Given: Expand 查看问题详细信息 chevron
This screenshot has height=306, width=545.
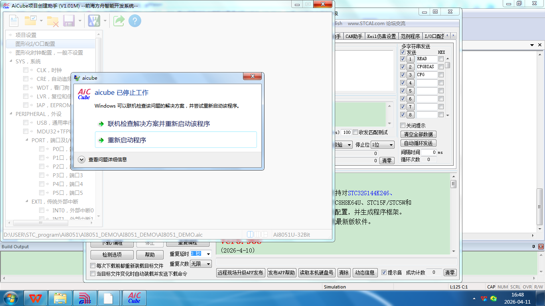Looking at the screenshot, I should [x=82, y=159].
